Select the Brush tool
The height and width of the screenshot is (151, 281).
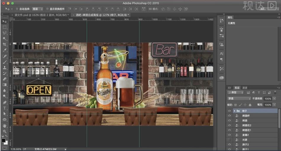[4, 62]
